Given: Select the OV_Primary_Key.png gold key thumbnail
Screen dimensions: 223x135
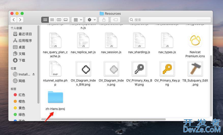Looking at the screenshot, I should tap(167, 69).
